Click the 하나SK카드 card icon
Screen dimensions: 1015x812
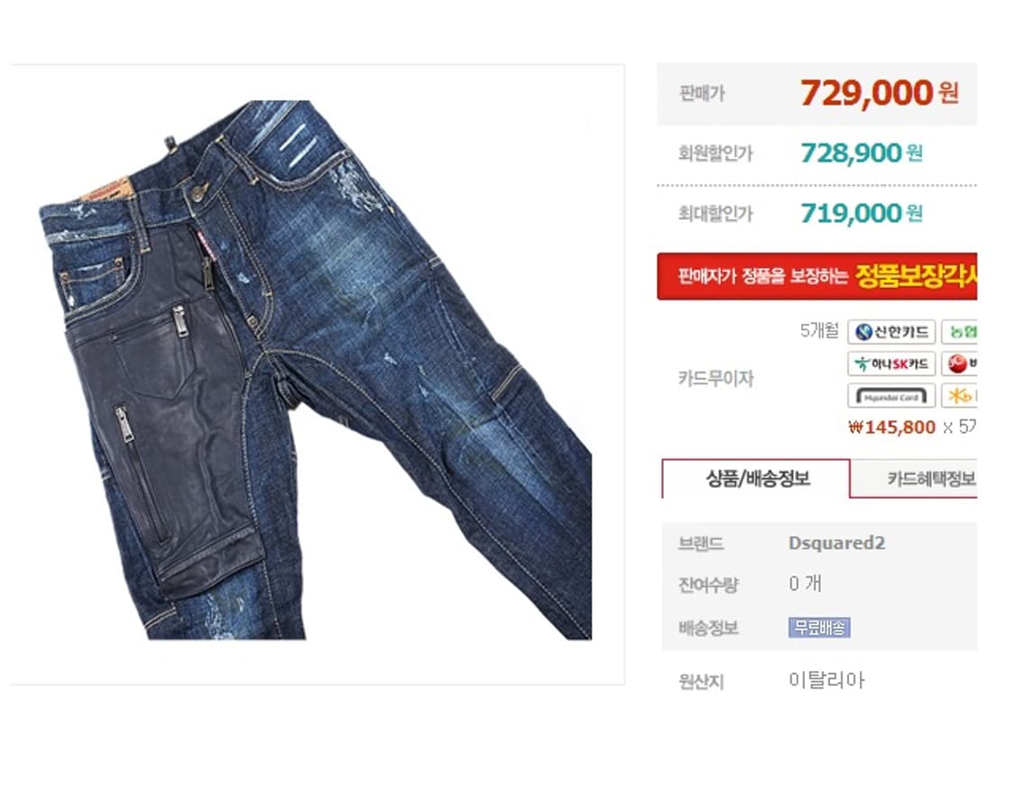pos(891,364)
